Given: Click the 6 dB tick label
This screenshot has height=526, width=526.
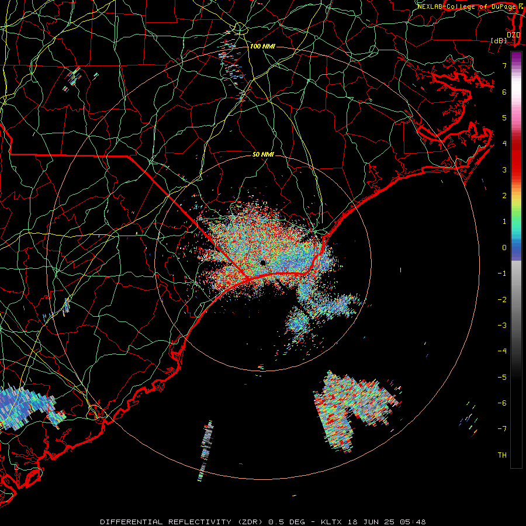Looking at the screenshot, I should (x=504, y=92).
